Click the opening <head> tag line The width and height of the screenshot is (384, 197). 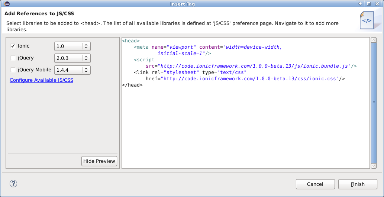tap(131, 41)
